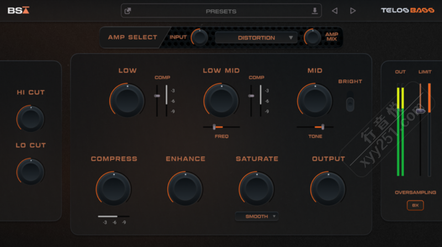Click the compress gain reduction meter
Screen dimensions: 442x247
point(114,216)
